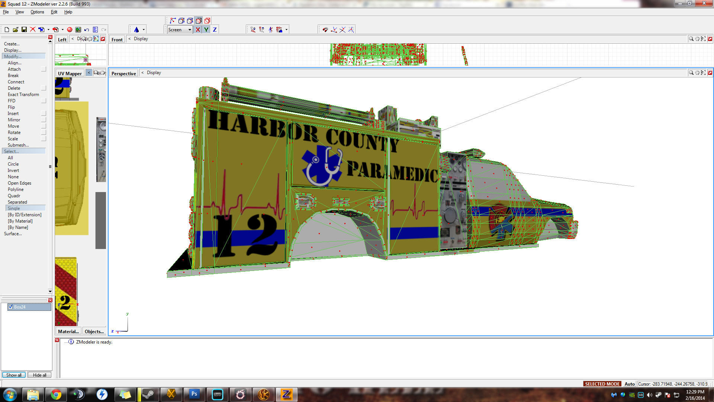Open the Options menu
This screenshot has width=714, height=402.
pos(37,12)
